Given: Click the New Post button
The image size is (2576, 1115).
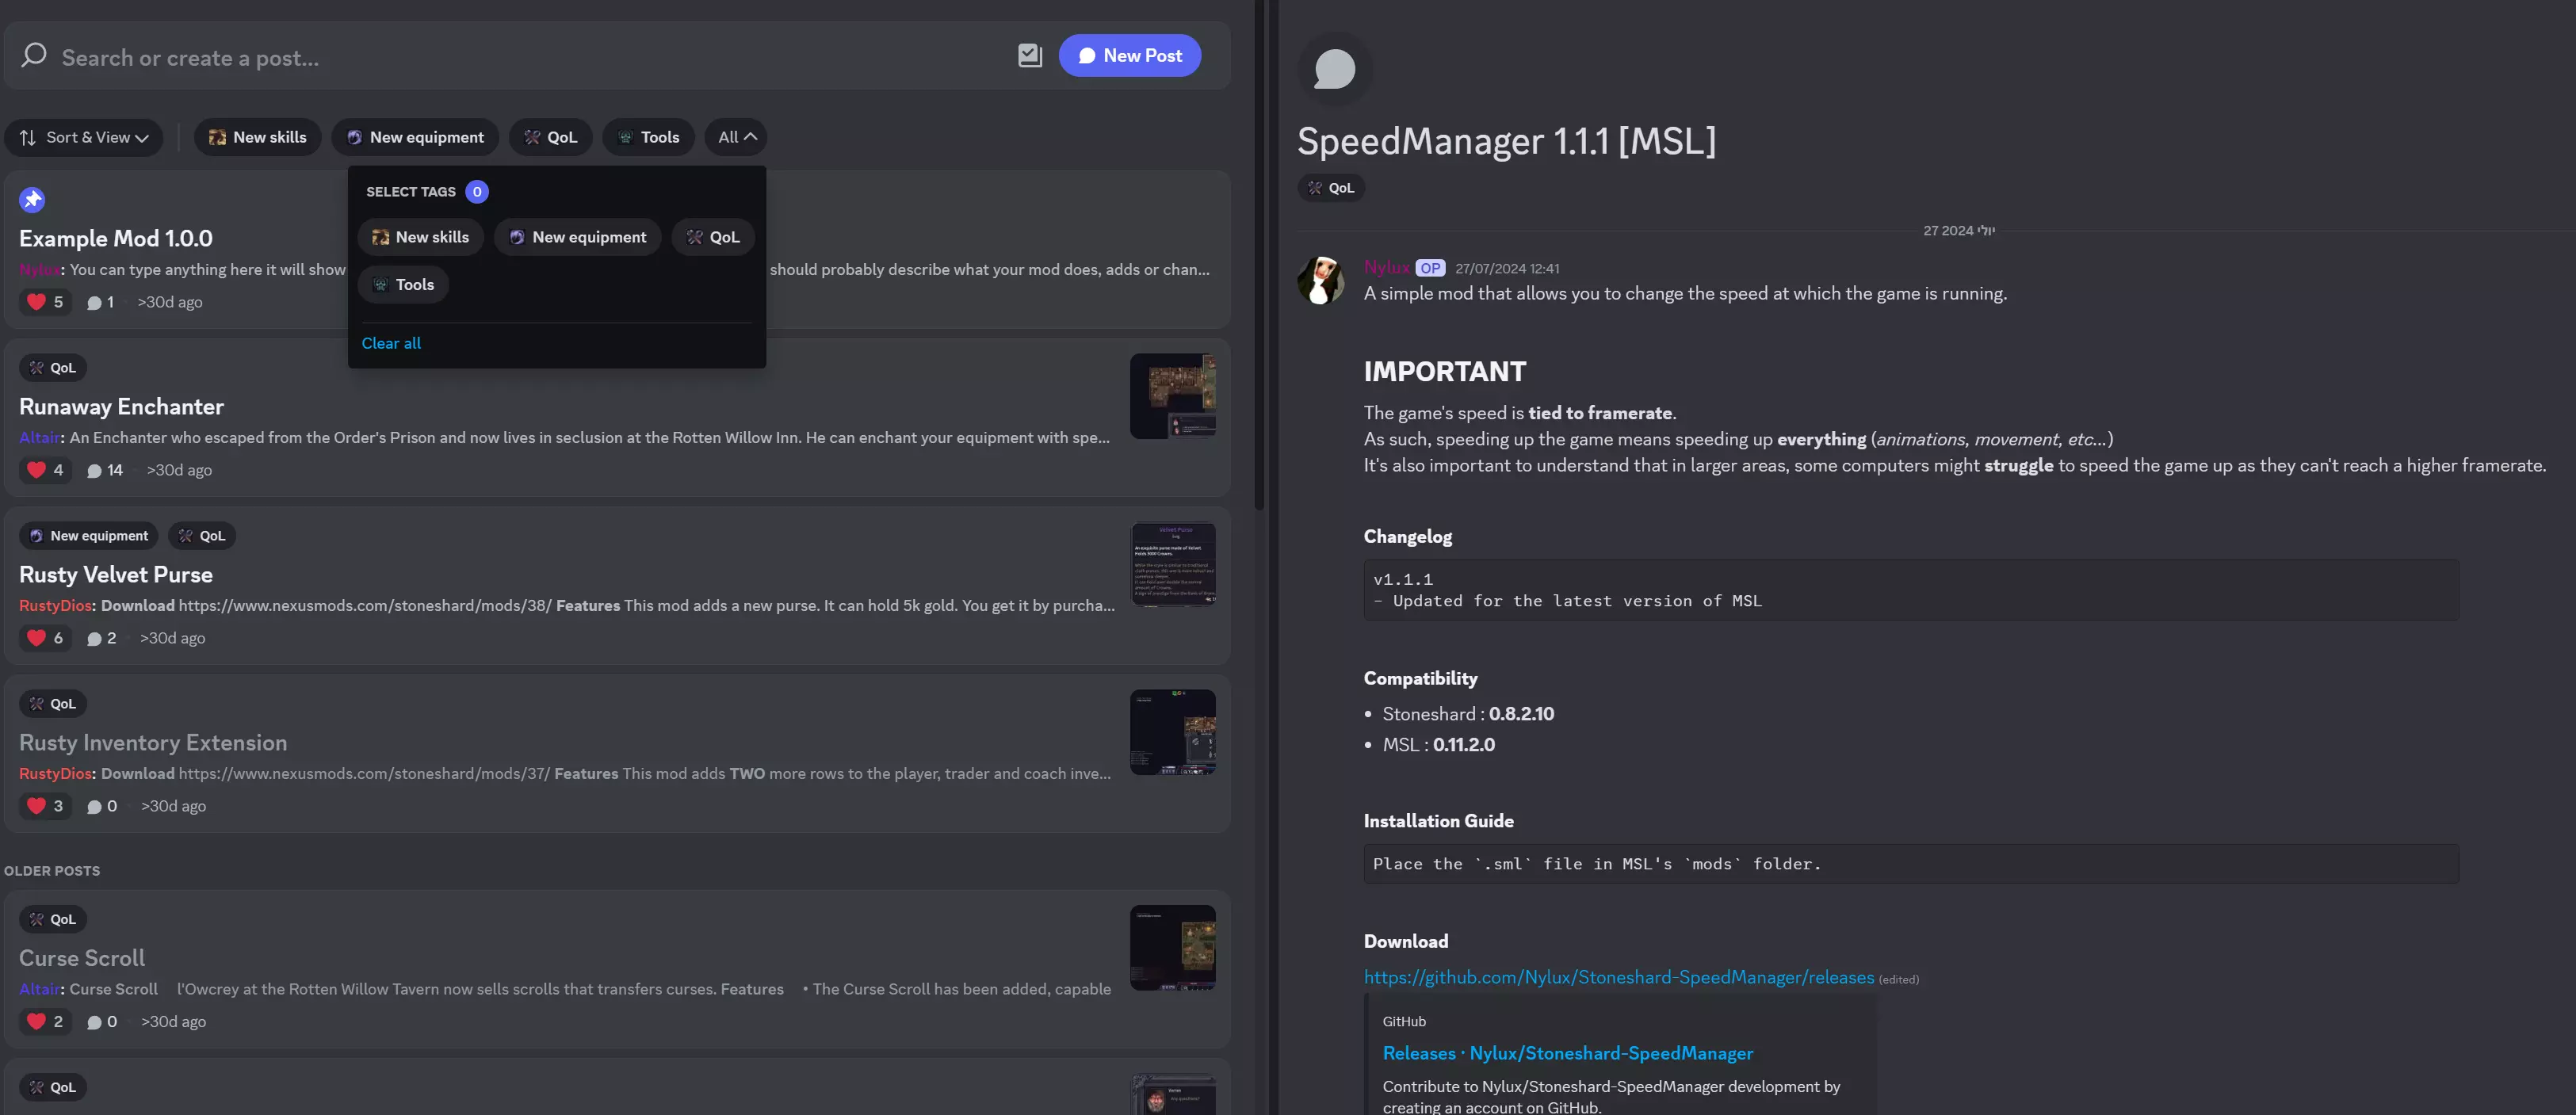Looking at the screenshot, I should (1129, 56).
